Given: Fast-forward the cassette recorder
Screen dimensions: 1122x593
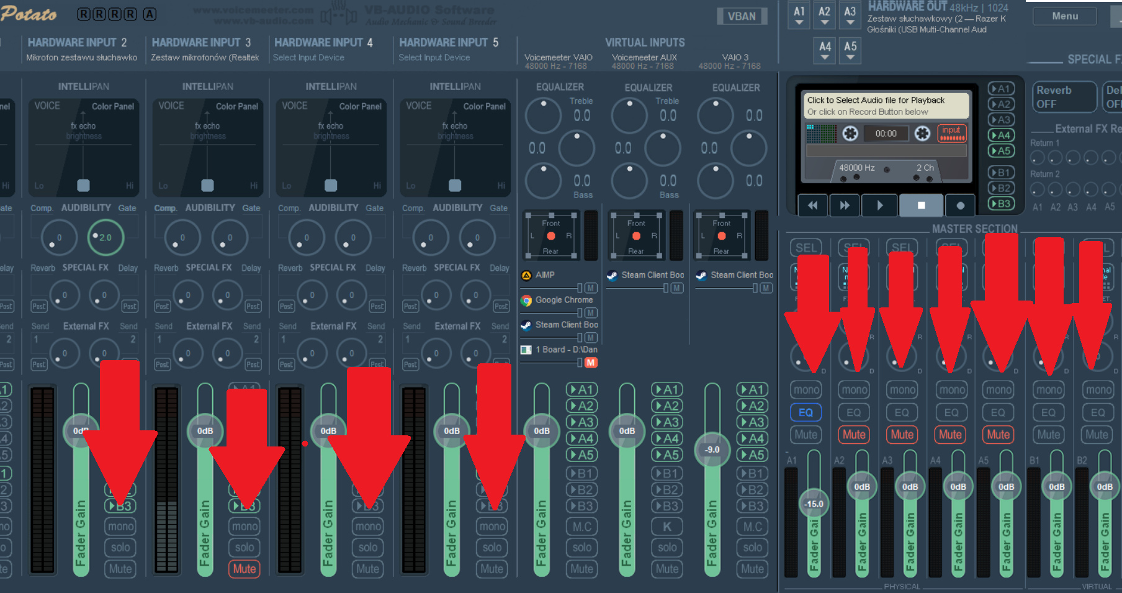Looking at the screenshot, I should 845,205.
